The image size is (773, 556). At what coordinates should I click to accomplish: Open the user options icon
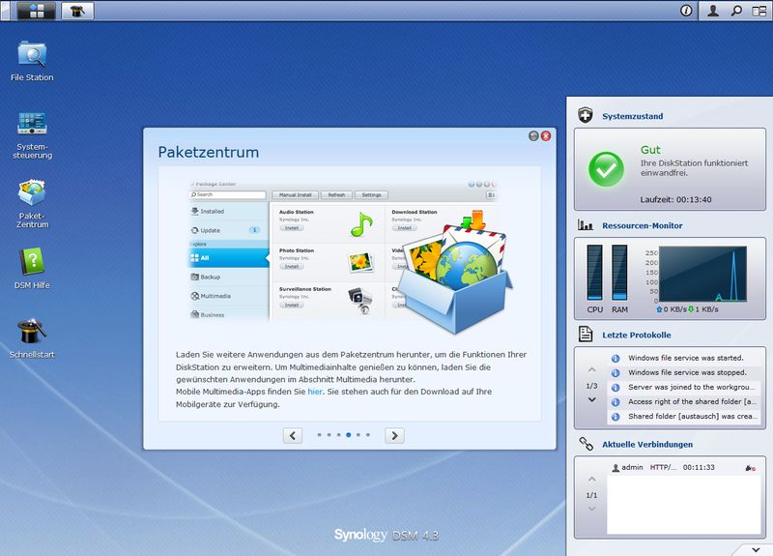click(713, 11)
